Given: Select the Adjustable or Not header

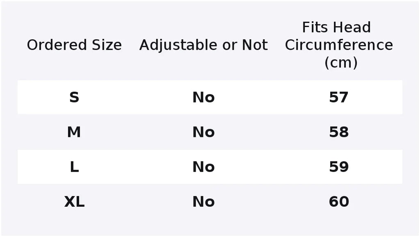Looking at the screenshot, I should coord(203,45).
